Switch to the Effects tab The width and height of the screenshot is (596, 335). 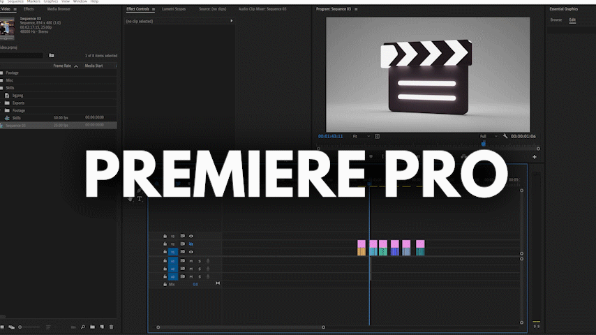[29, 9]
